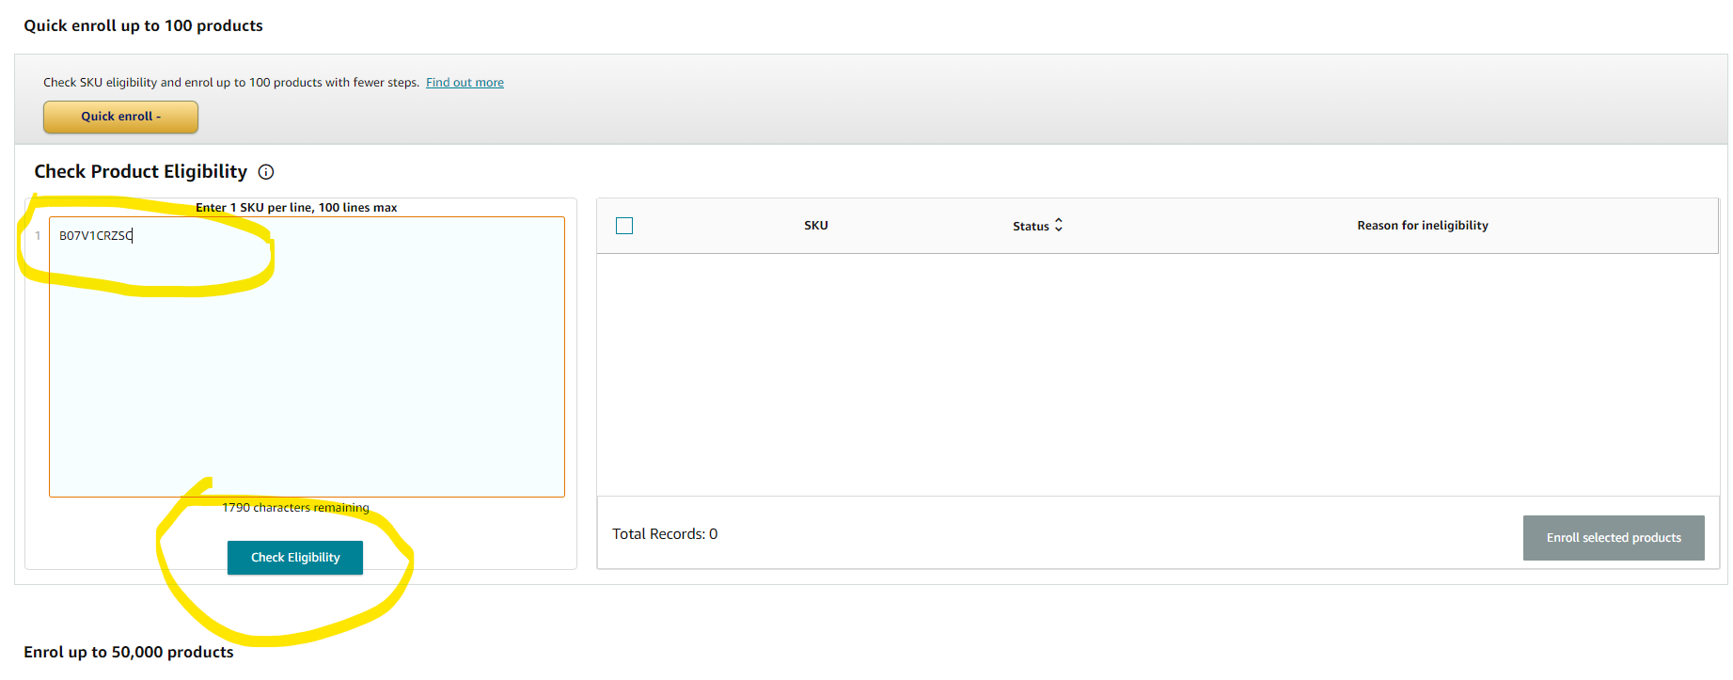Click the SKU column header
Screen dimensions: 1733x680
tap(815, 226)
